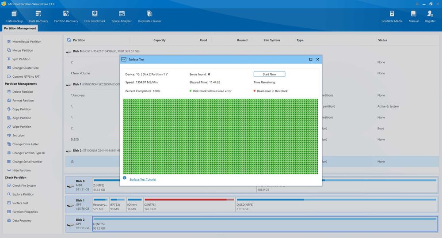Open Check File System option
The height and width of the screenshot is (238, 442).
[21, 185]
